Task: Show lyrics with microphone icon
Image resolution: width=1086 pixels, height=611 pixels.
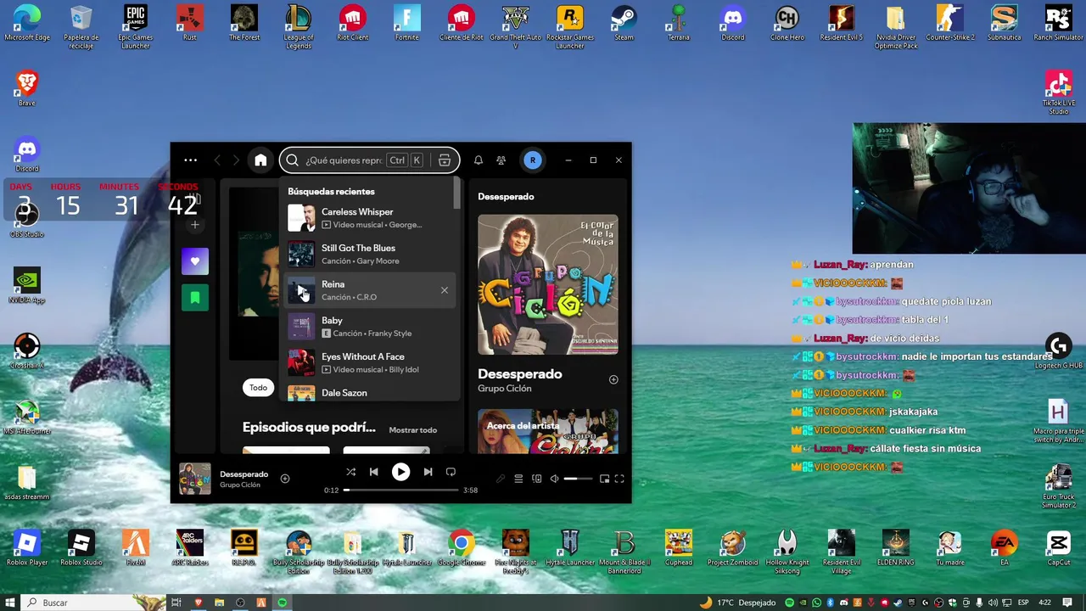Action: point(501,479)
